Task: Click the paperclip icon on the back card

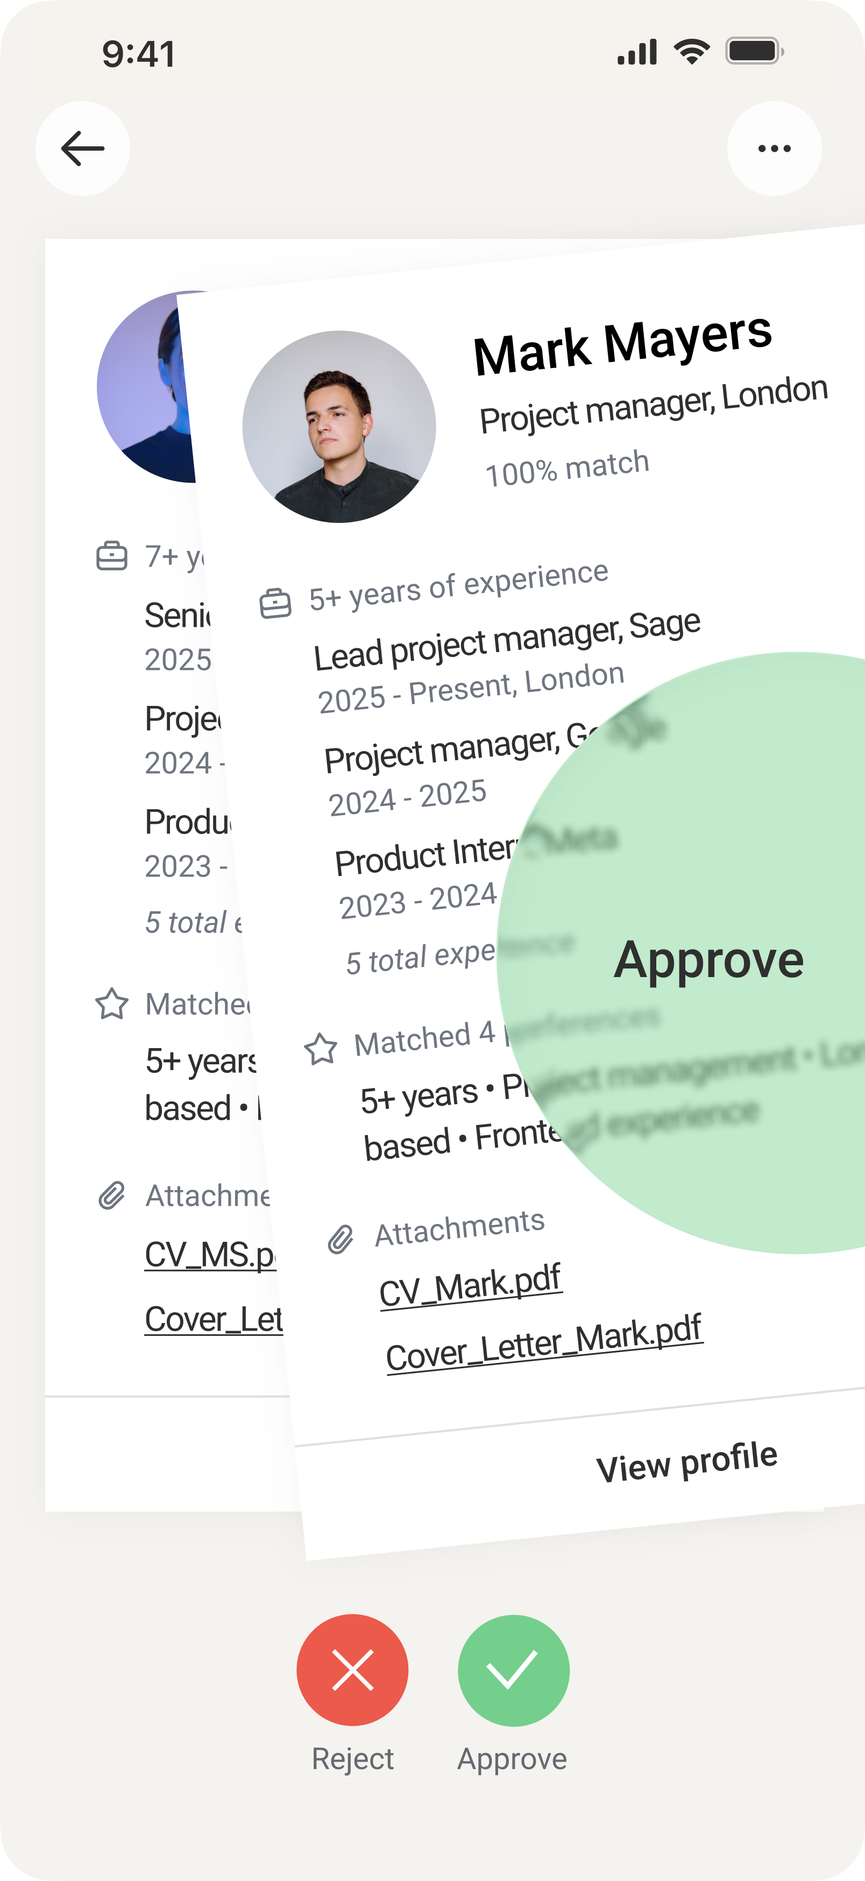Action: (112, 1196)
